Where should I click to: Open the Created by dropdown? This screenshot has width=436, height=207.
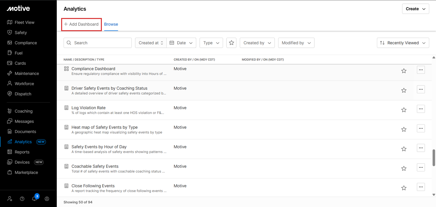pos(257,43)
